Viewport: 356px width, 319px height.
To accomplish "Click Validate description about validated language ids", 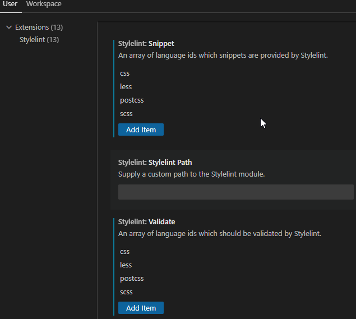I will coord(220,234).
